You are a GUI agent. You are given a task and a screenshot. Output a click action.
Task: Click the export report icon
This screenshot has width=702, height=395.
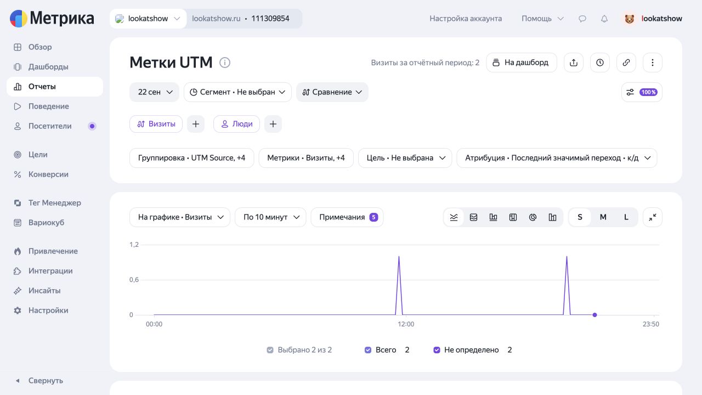pyautogui.click(x=574, y=63)
